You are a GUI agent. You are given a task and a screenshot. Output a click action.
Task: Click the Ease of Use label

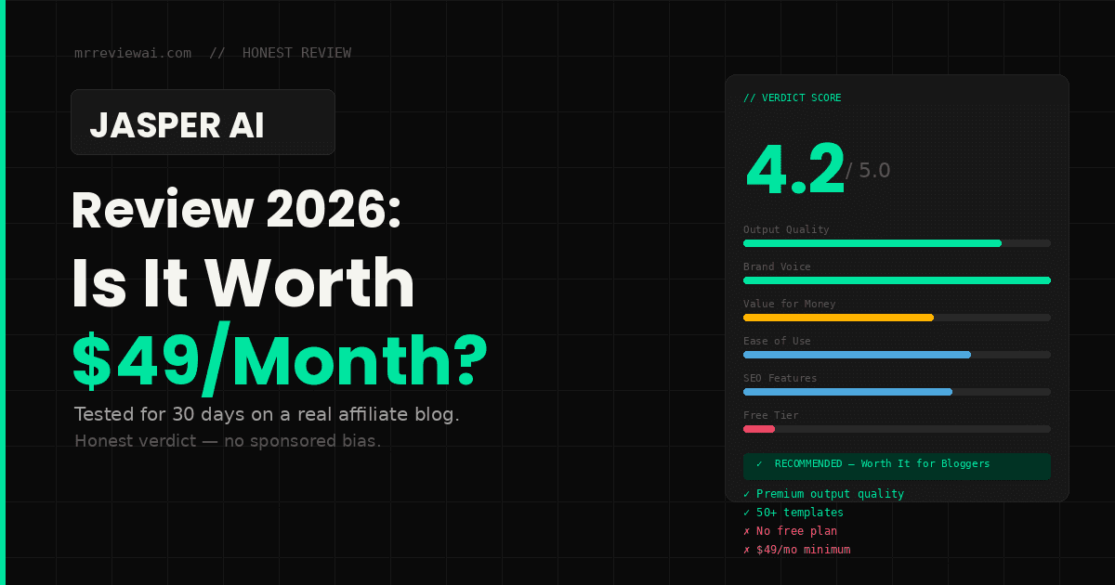[777, 341]
